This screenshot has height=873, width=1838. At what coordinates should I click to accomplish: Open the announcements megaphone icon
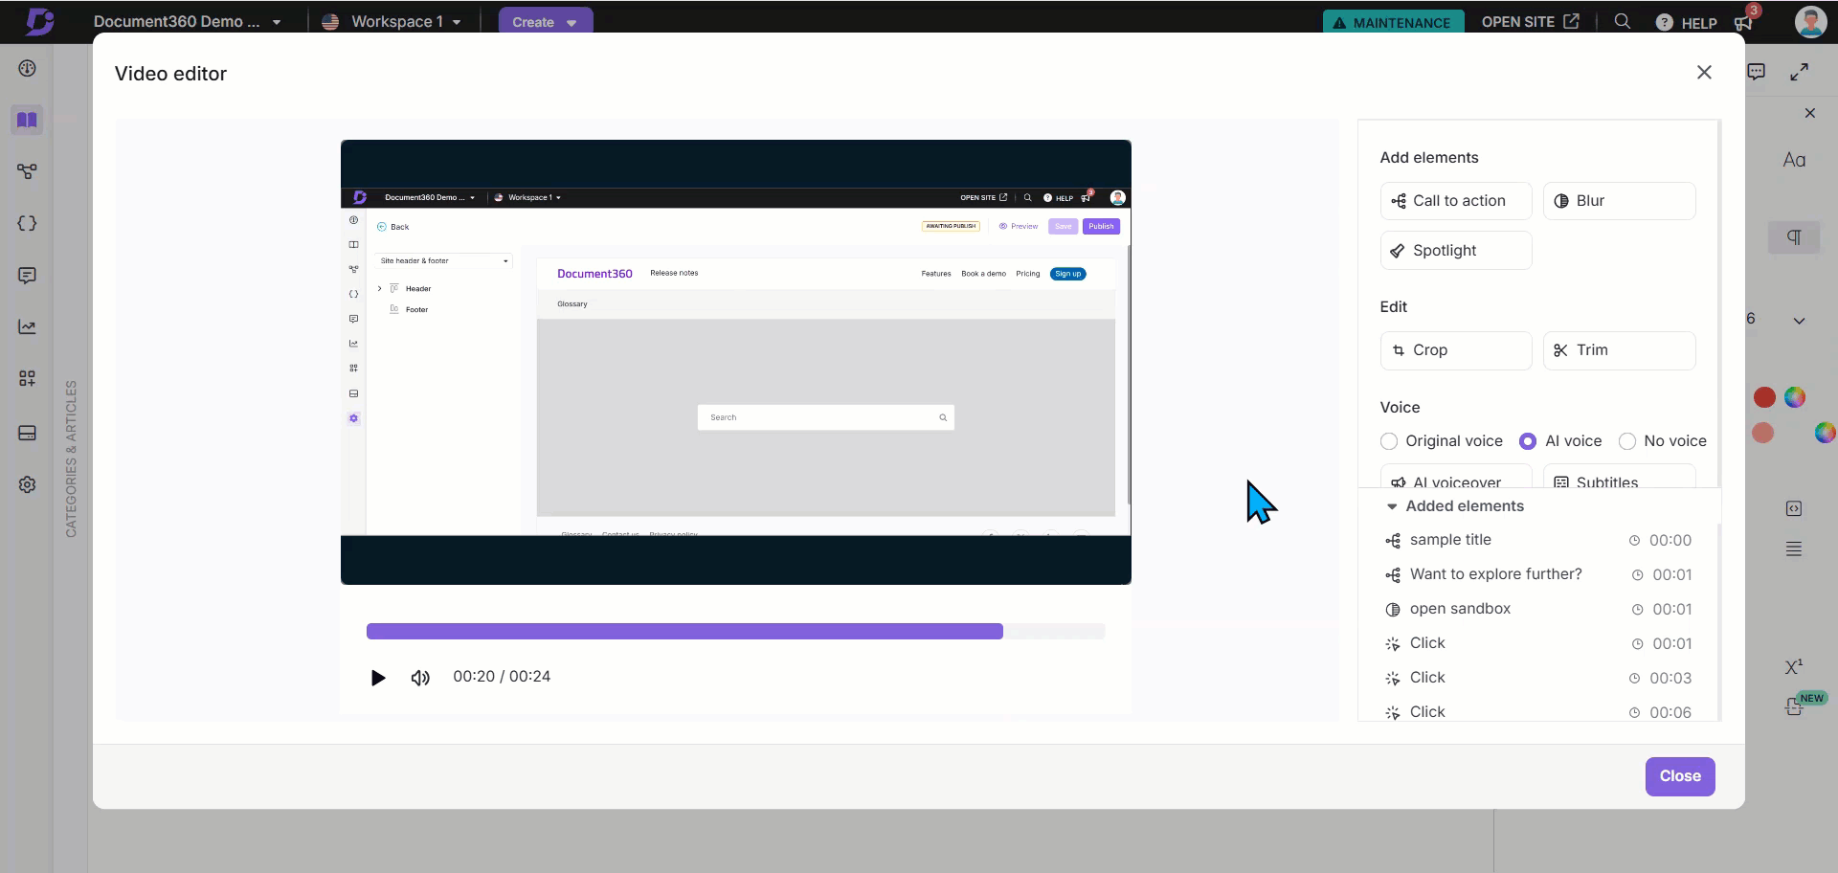point(1743,22)
